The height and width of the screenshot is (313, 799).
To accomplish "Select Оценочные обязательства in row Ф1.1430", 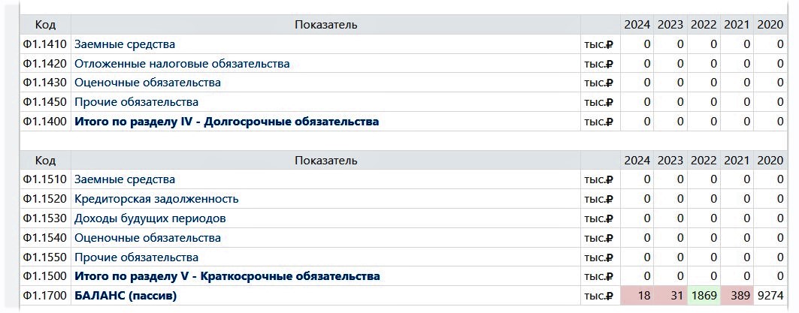I will [147, 83].
